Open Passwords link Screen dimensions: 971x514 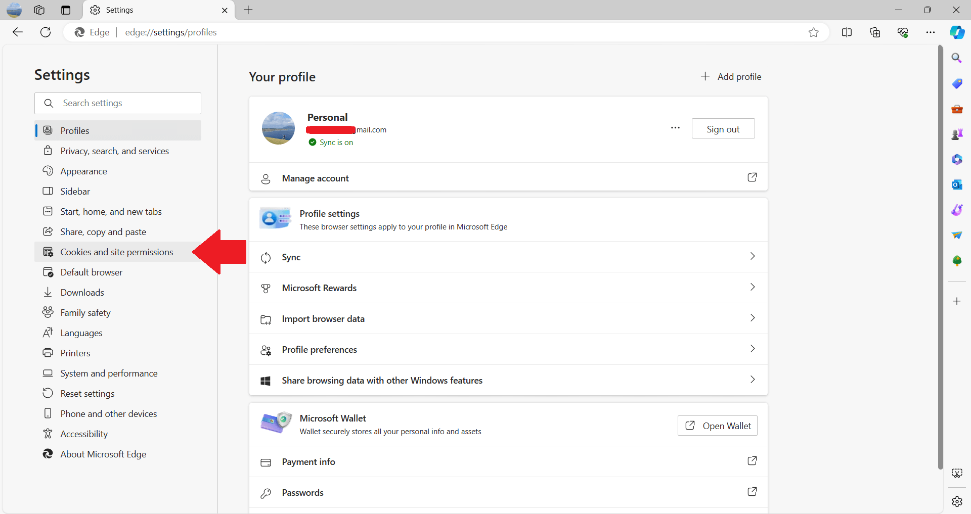point(508,492)
